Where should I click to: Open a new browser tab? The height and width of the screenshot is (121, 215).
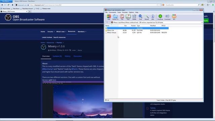30,11
